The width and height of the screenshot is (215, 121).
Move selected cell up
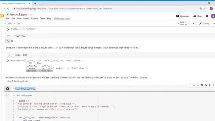click(x=190, y=85)
